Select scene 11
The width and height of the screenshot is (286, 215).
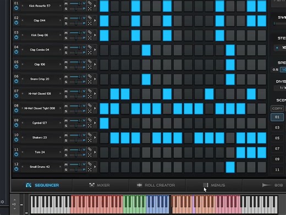click(277, 170)
